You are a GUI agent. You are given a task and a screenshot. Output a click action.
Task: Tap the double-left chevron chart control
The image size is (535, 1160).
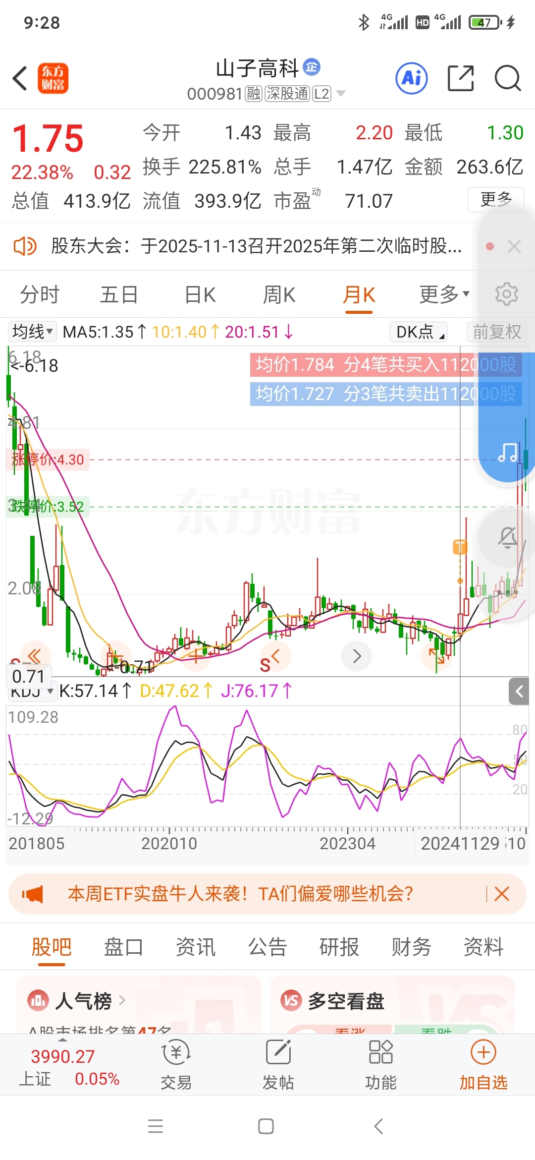[x=35, y=656]
